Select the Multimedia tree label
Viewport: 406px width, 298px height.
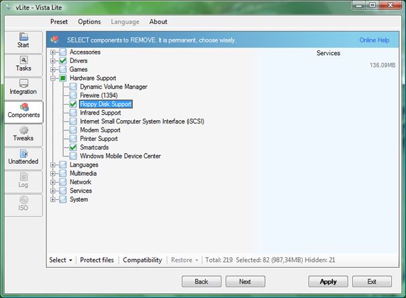coord(83,173)
